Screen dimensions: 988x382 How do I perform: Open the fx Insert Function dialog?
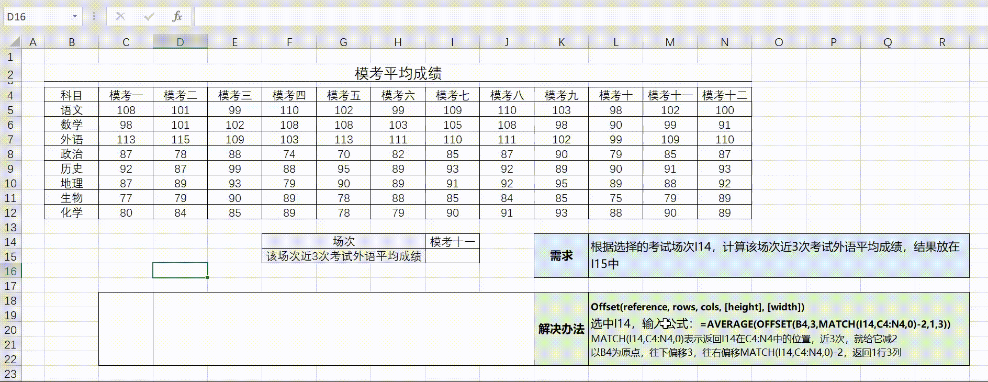177,16
